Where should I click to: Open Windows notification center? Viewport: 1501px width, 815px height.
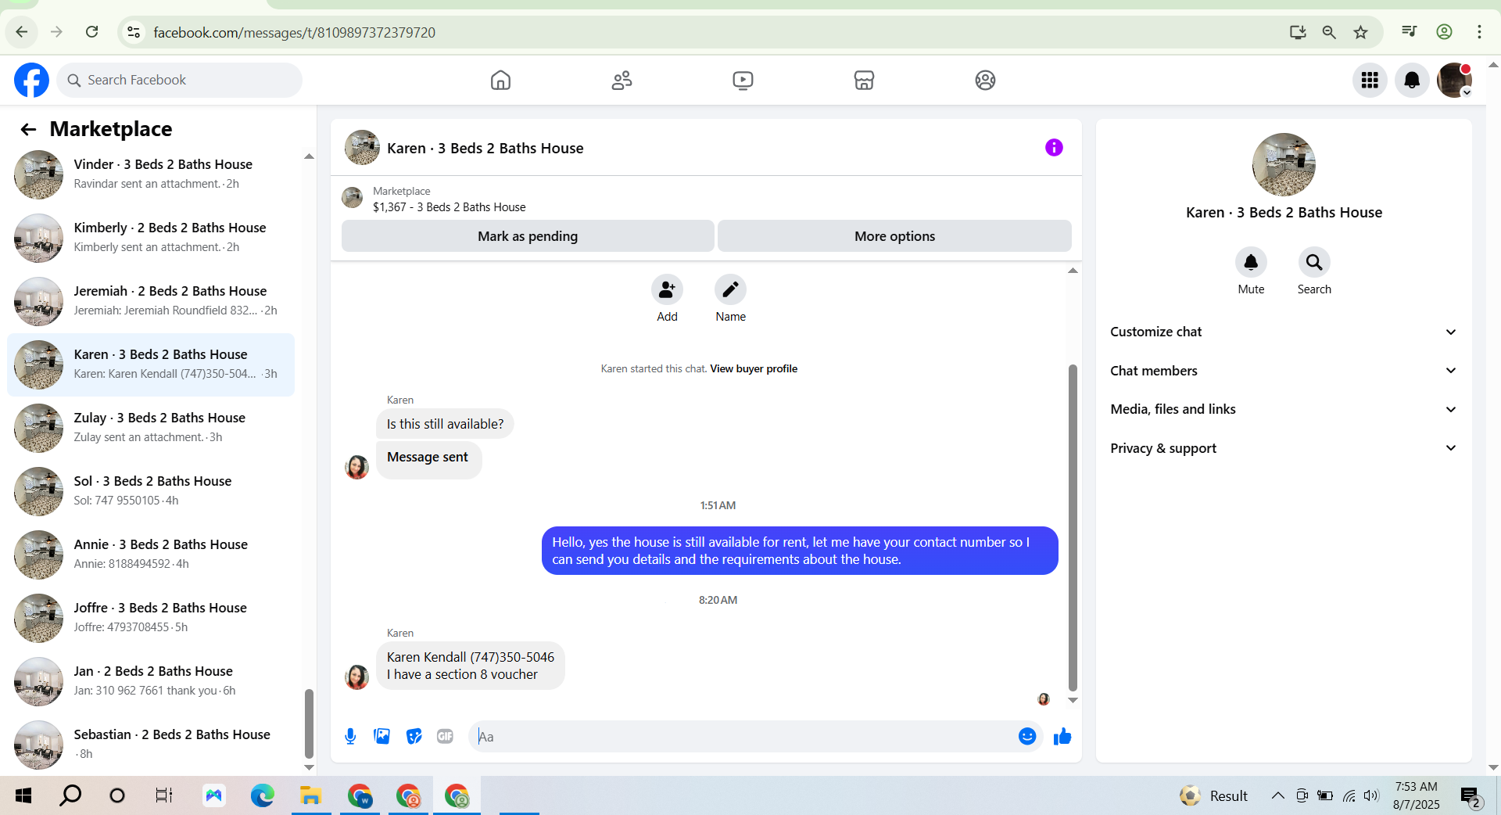[x=1471, y=797]
